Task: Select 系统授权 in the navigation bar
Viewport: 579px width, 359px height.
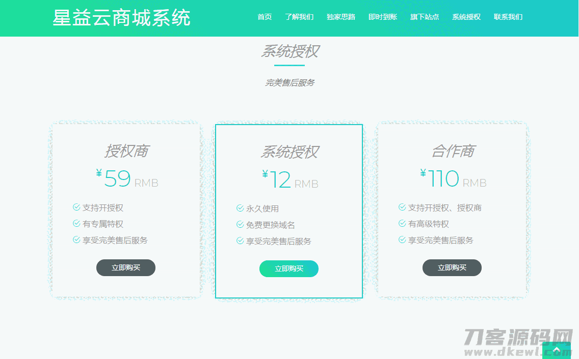Action: pyautogui.click(x=466, y=17)
